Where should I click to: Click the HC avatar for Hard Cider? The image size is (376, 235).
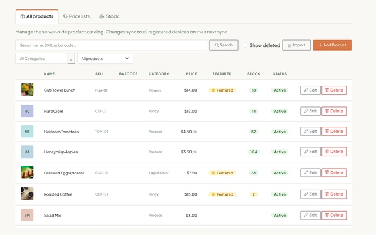(x=27, y=111)
